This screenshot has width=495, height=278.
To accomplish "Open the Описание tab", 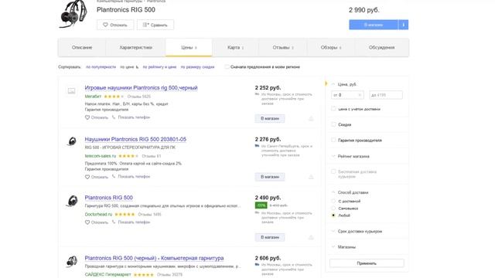I will pyautogui.click(x=82, y=48).
